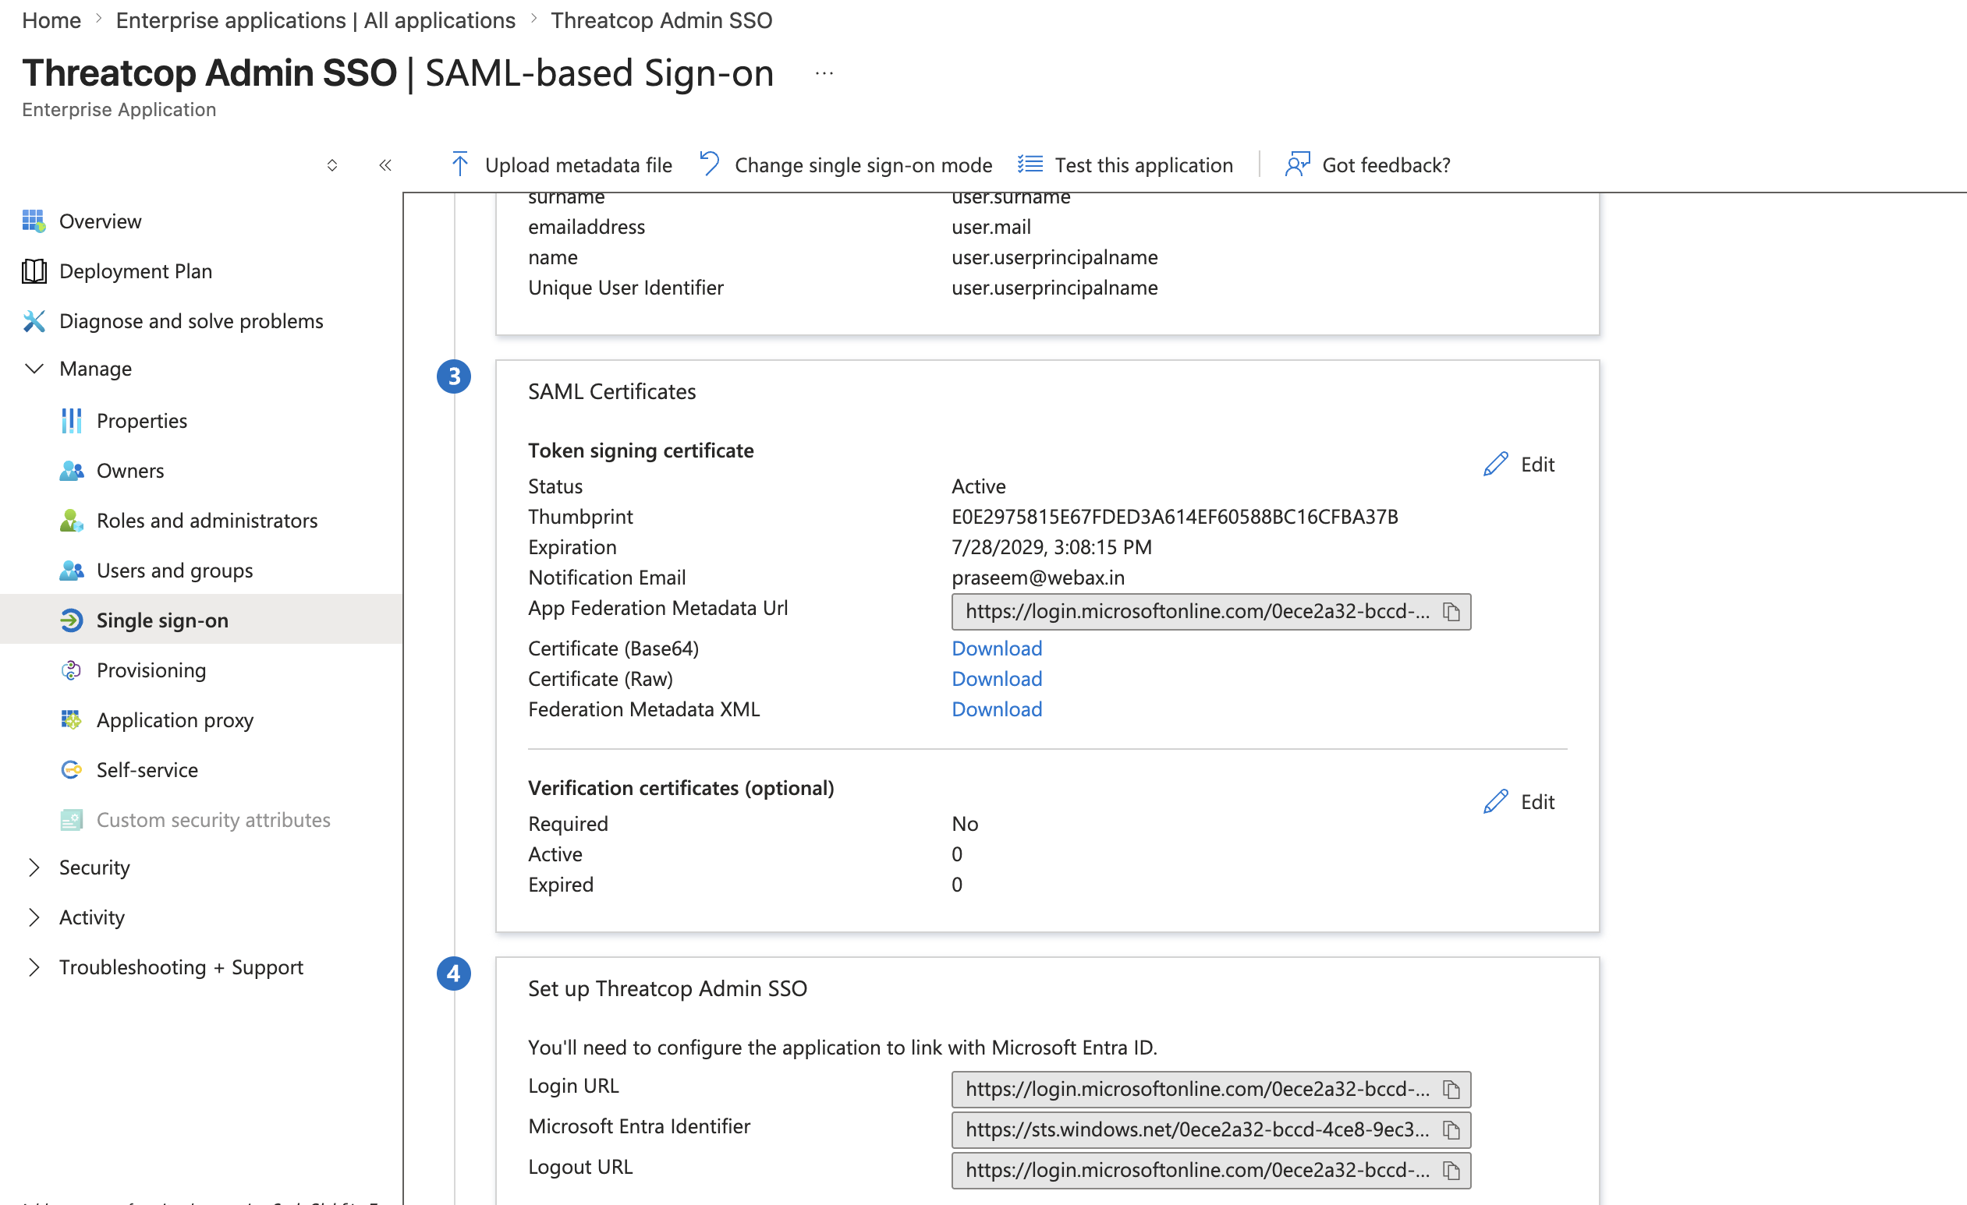Click the certificate Status value Active
This screenshot has height=1205, width=1967.
[979, 486]
